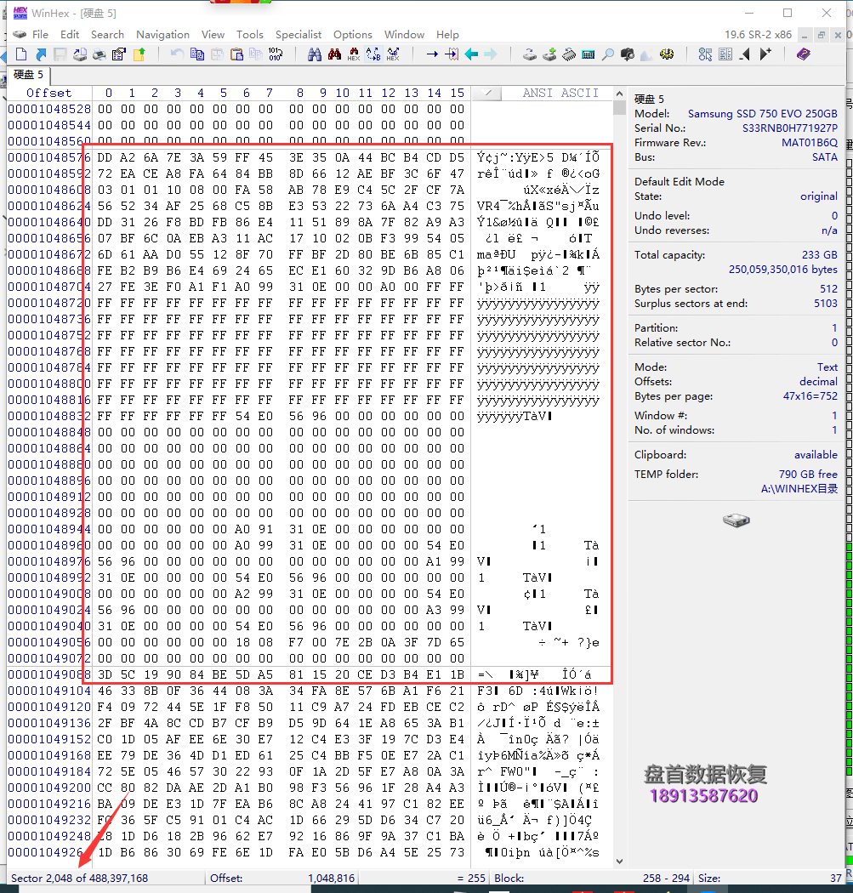The image size is (853, 893).
Task: Create a new file with toolbar icon
Action: click(21, 54)
